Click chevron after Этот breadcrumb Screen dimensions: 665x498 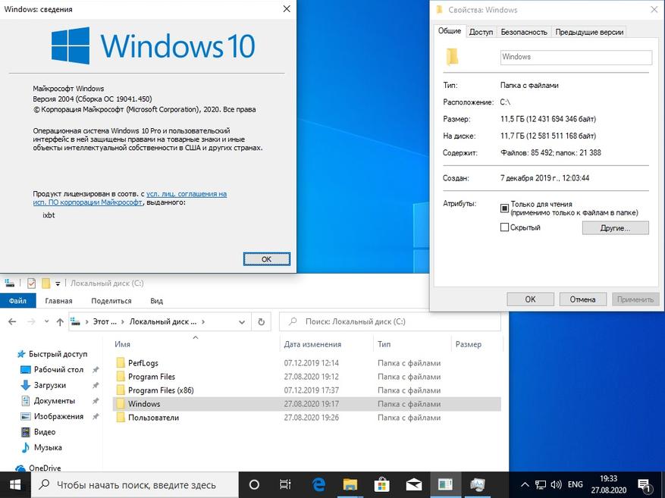point(123,321)
